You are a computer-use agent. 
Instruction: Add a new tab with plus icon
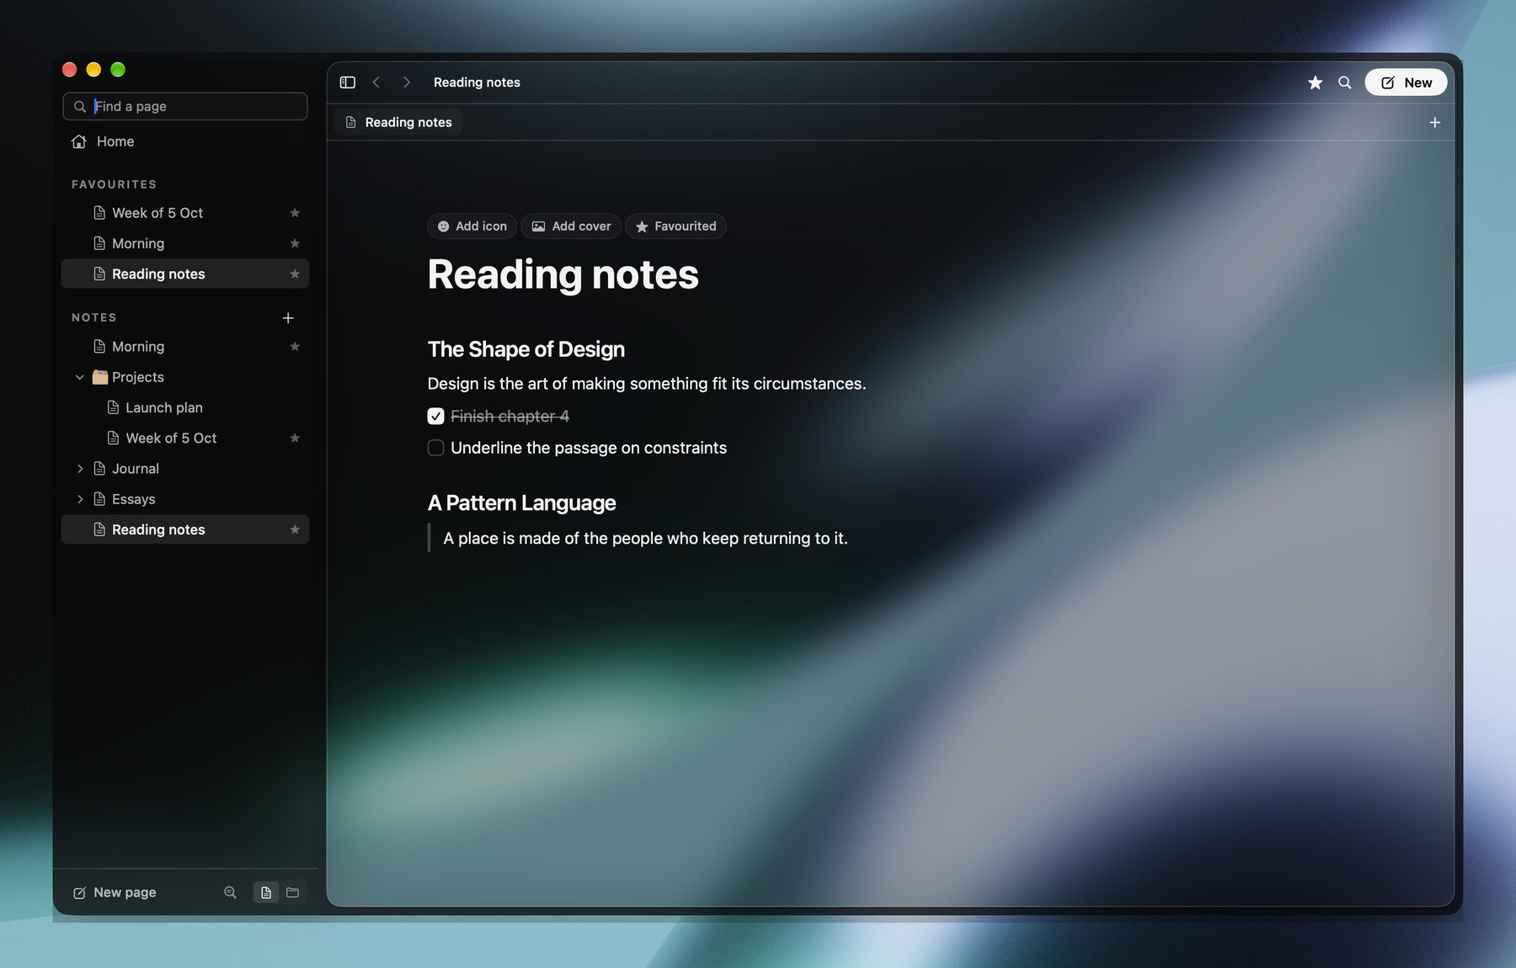(1435, 123)
